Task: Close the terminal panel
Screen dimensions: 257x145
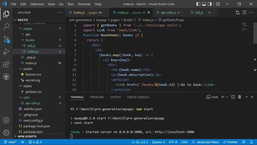Action: [x=252, y=97]
